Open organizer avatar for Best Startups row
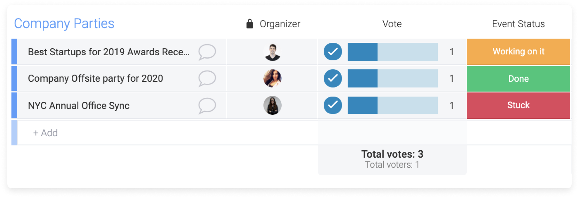This screenshot has width=579, height=198. [272, 52]
